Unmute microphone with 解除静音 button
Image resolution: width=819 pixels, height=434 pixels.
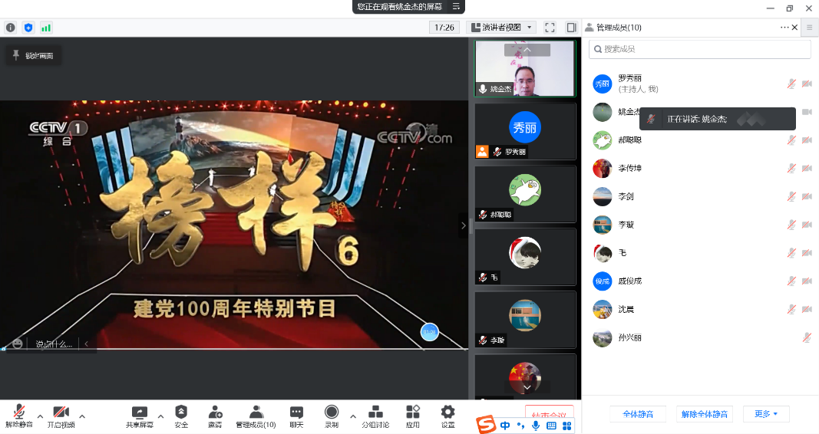(x=18, y=413)
